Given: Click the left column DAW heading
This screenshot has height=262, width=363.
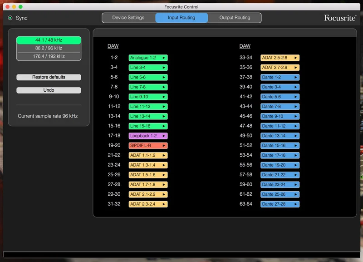Looking at the screenshot, I should point(113,46).
